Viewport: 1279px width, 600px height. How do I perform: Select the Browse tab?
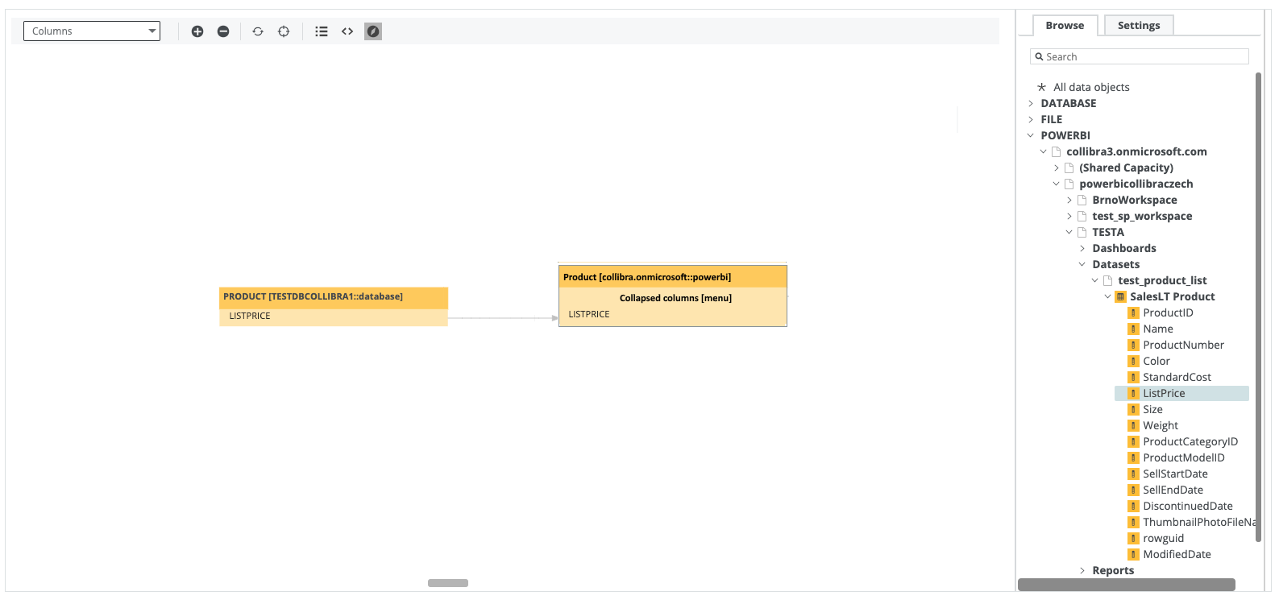coord(1065,26)
